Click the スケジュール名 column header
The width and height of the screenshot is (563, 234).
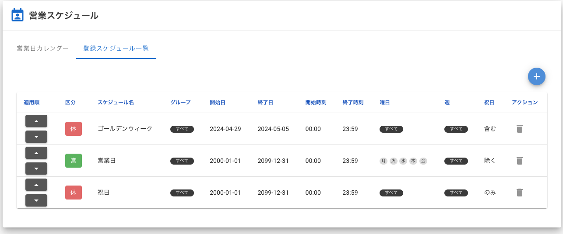[x=116, y=103]
